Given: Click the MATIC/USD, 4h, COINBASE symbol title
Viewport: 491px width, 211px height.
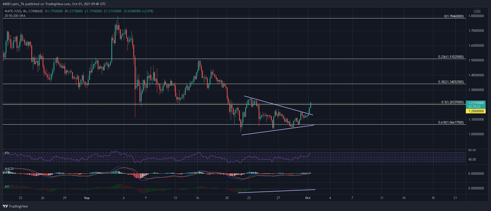Looking at the screenshot, I should 24,11.
